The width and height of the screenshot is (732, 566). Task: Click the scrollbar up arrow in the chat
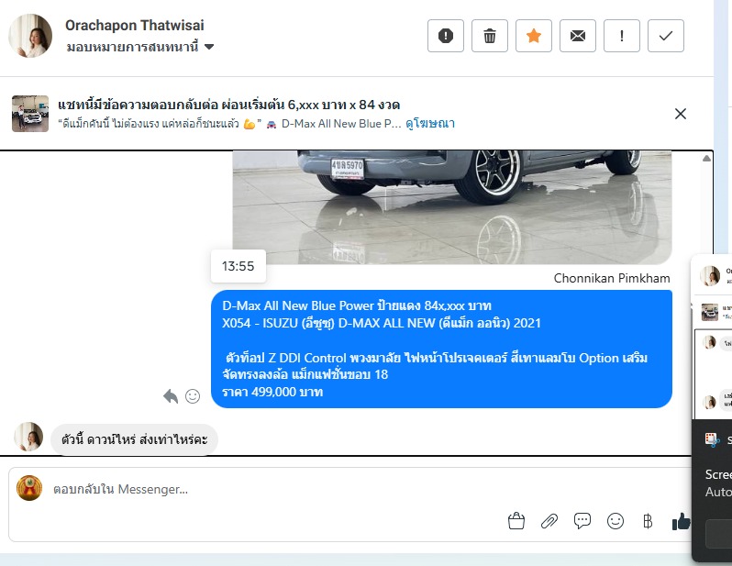[706, 159]
